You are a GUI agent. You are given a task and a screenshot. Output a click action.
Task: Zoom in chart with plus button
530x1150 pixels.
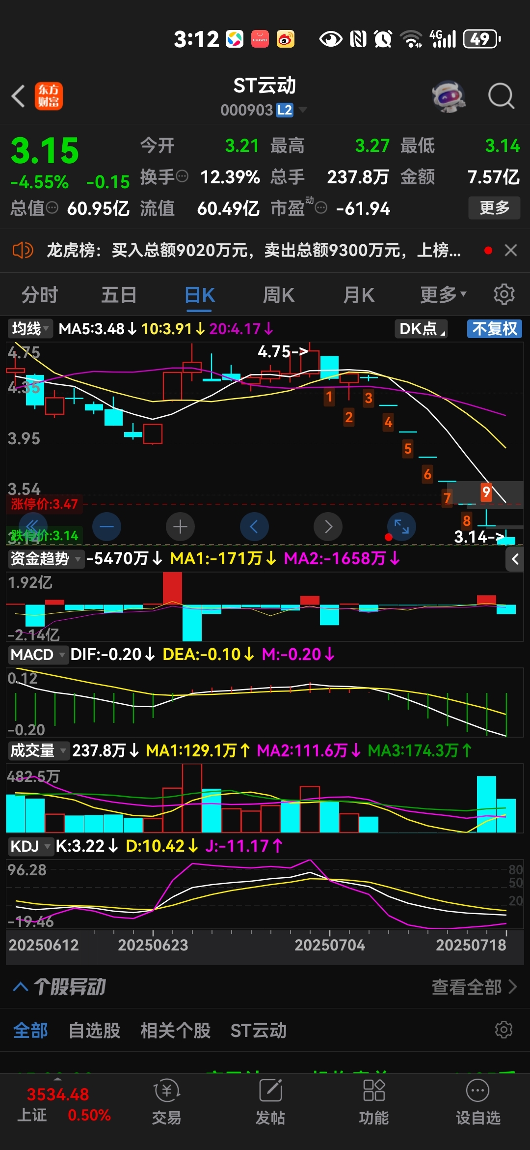[180, 526]
